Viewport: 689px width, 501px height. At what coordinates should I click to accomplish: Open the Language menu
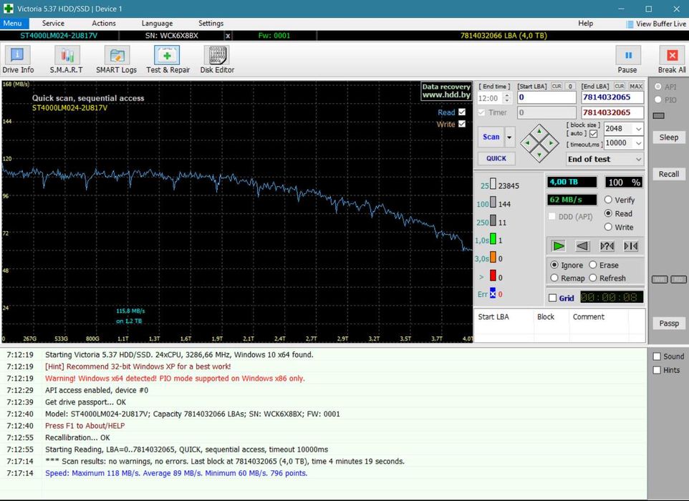tap(157, 24)
